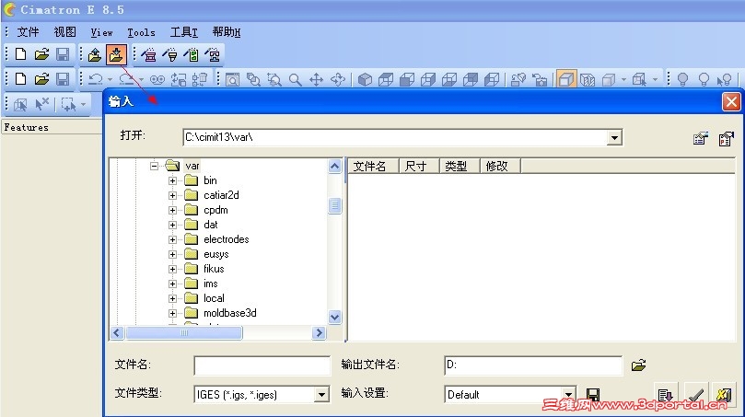Click the New file icon in top toolbar
745x417 pixels.
pos(20,54)
